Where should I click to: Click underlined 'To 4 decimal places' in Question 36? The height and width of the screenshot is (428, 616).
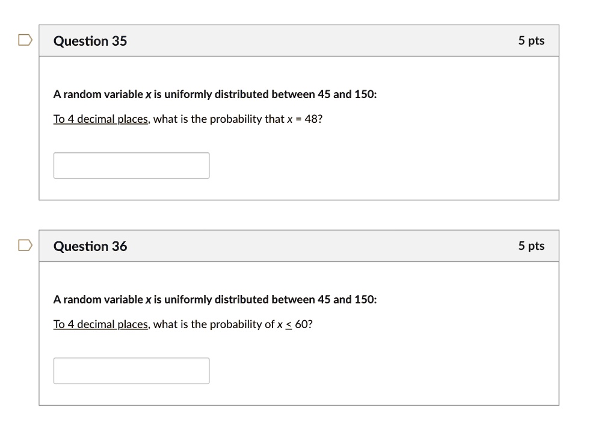[x=100, y=324]
